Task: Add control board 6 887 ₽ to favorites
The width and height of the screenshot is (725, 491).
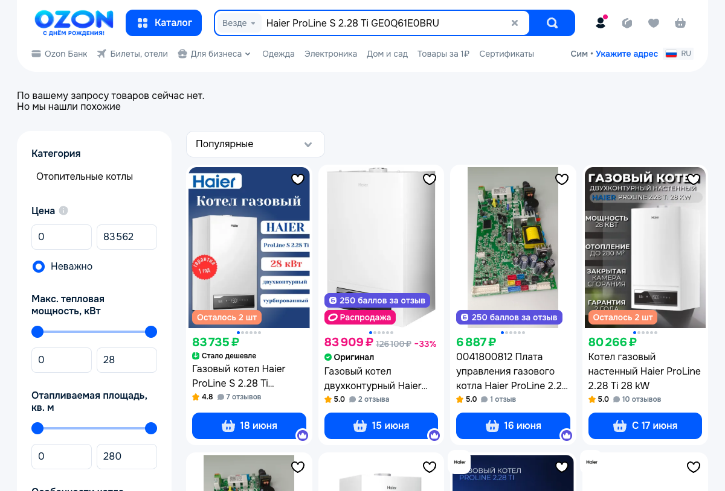Action: coord(562,179)
